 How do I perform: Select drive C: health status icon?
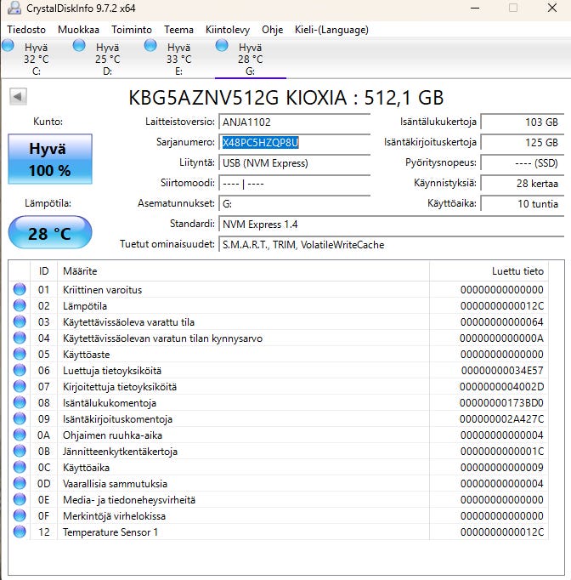click(8, 46)
